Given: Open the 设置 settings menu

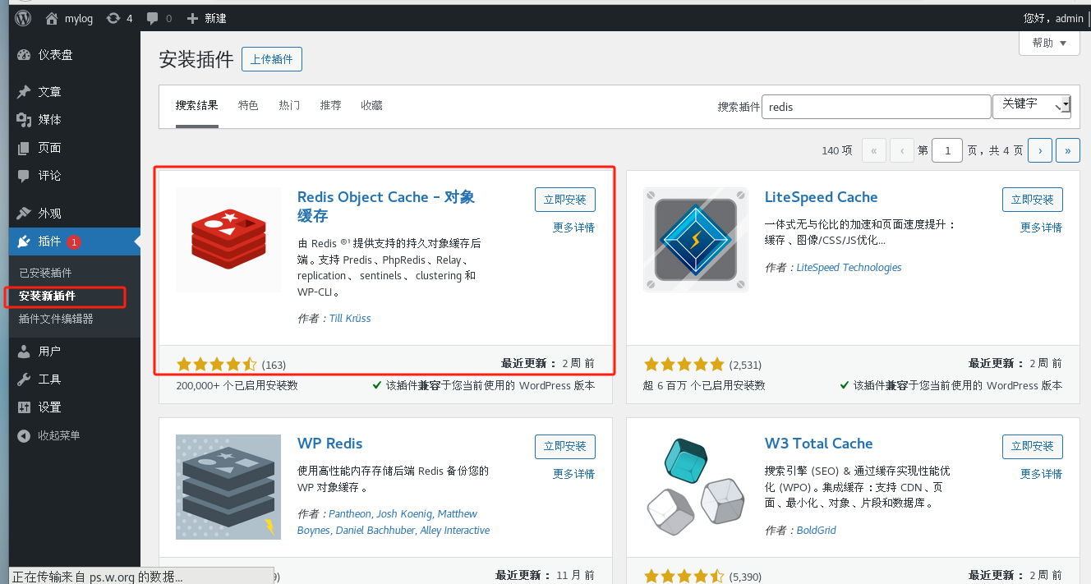Looking at the screenshot, I should tap(74, 407).
